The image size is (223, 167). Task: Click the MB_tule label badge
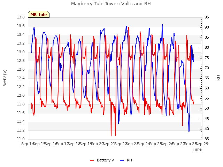39,14
